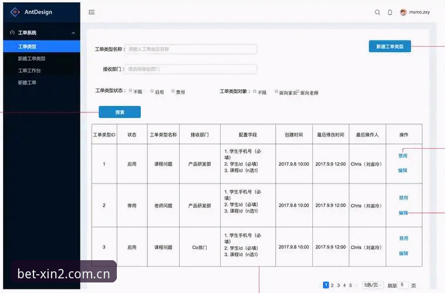Viewport: 445px width, 293px height.
Task: Click the 工单系统 menu icon
Action: coord(12,33)
